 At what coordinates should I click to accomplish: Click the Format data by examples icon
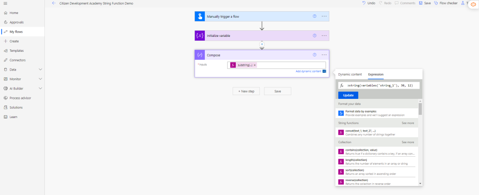341,113
